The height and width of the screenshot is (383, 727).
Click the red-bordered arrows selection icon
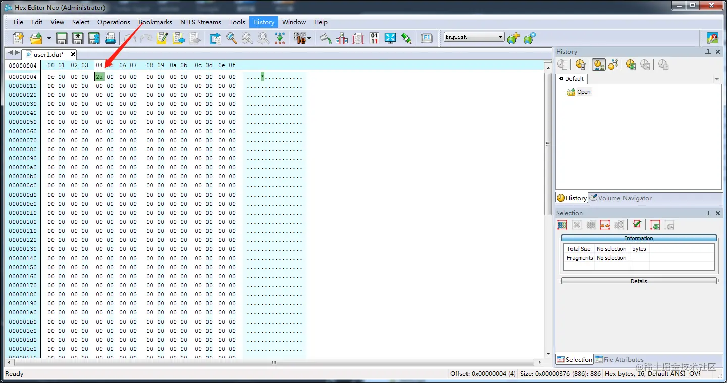click(605, 225)
